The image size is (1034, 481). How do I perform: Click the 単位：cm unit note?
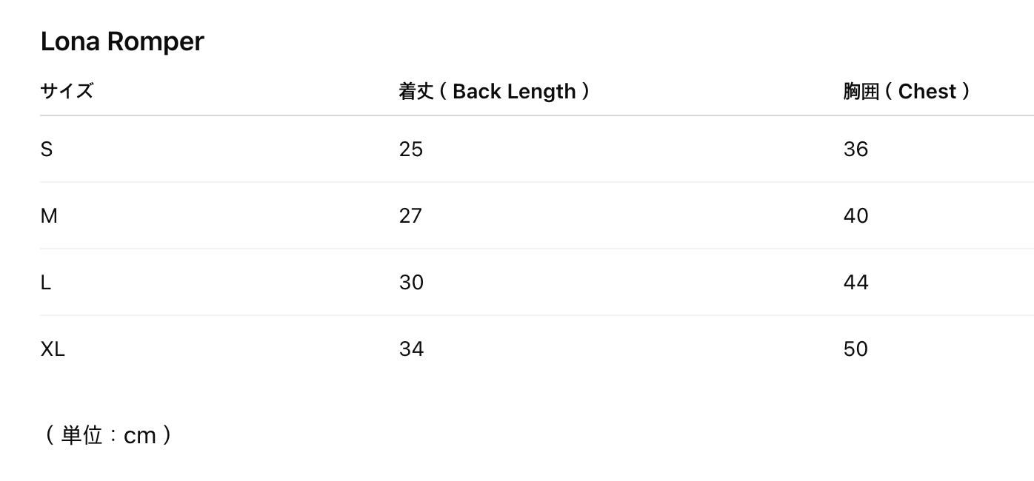pyautogui.click(x=108, y=435)
